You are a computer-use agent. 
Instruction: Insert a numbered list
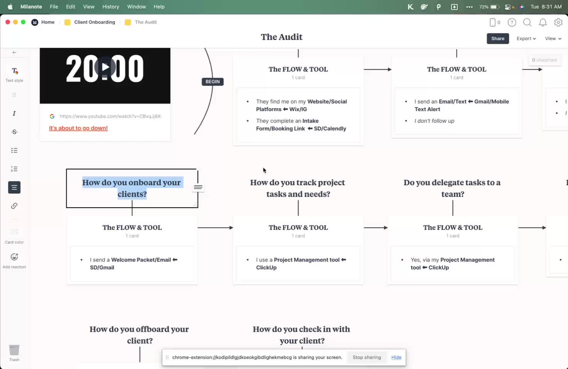[14, 169]
